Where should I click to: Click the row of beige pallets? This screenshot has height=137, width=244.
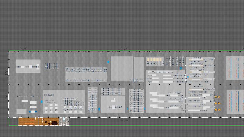pos(155,59)
